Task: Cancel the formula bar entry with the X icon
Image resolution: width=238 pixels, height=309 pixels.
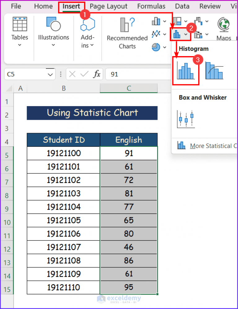Action: pyautogui.click(x=72, y=74)
